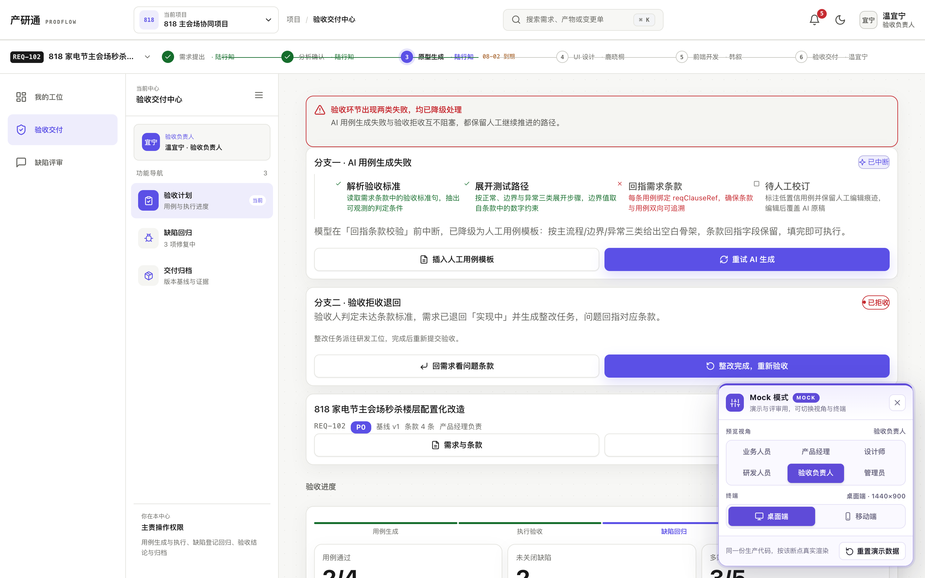Click step 3 原型生成 circle

[407, 57]
